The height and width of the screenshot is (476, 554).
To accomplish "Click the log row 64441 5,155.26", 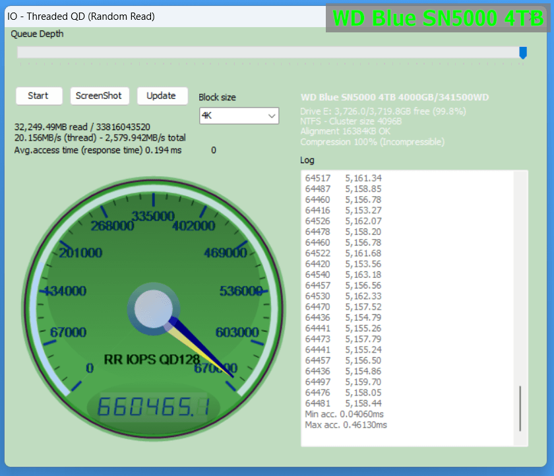I will pos(343,328).
